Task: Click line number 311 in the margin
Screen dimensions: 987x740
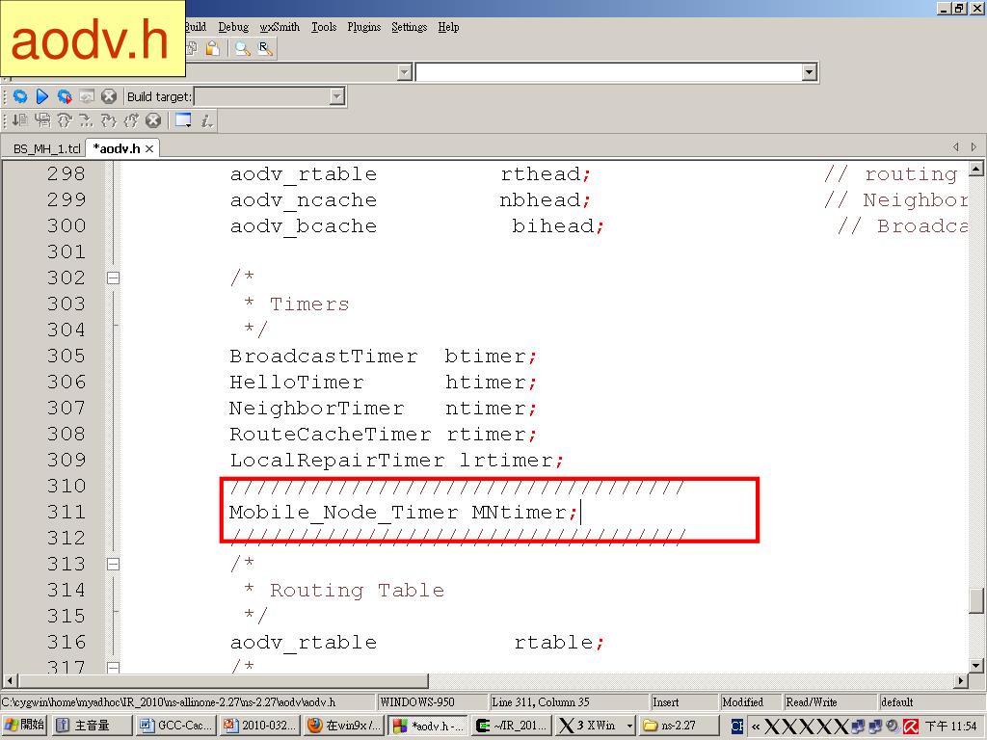Action: point(67,512)
